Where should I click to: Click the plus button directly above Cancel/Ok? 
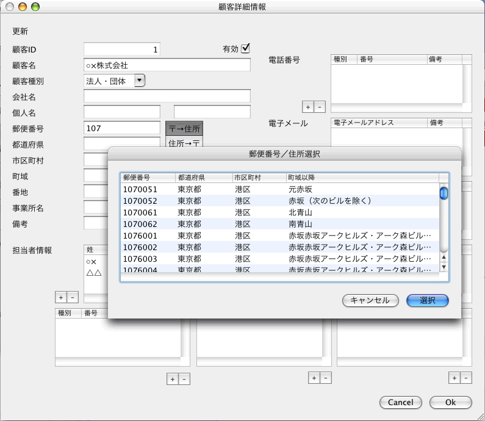[x=454, y=378]
